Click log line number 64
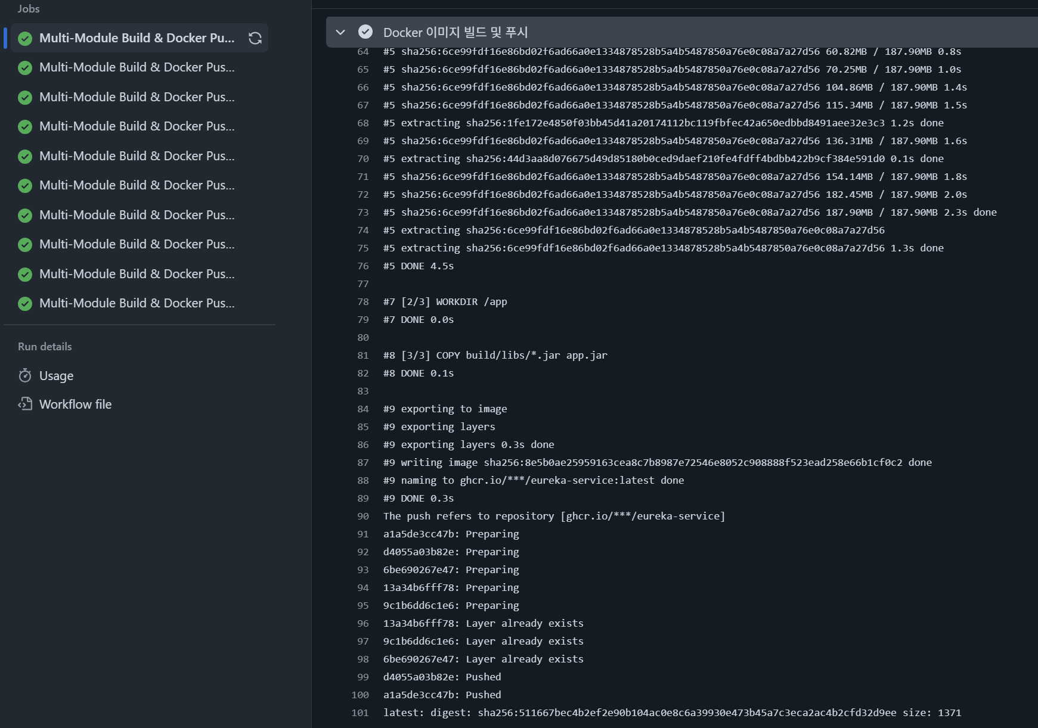 (x=363, y=52)
